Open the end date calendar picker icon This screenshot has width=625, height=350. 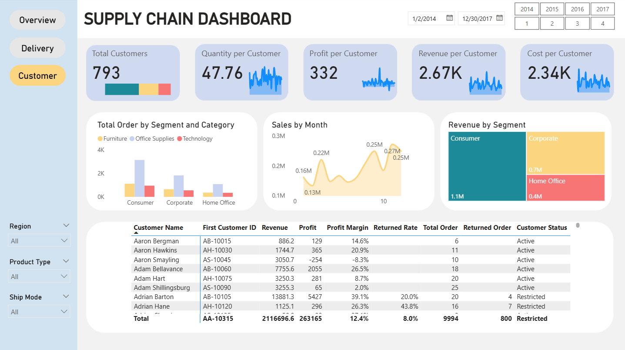tap(500, 18)
